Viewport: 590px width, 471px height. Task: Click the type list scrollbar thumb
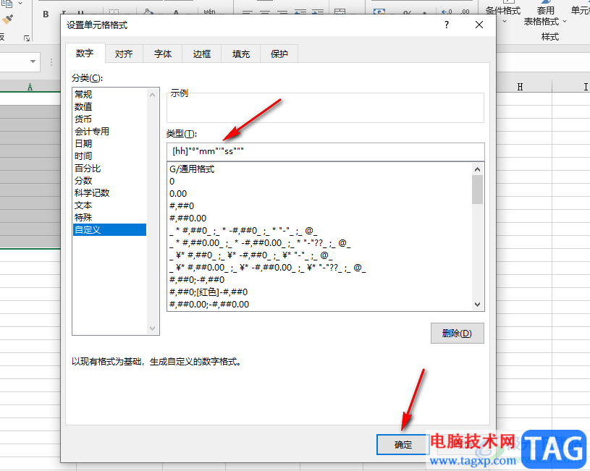click(477, 190)
